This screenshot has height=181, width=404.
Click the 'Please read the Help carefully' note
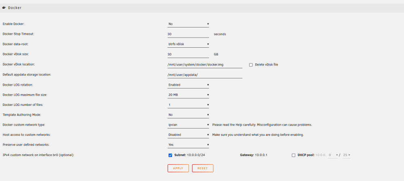pyautogui.click(x=262, y=125)
